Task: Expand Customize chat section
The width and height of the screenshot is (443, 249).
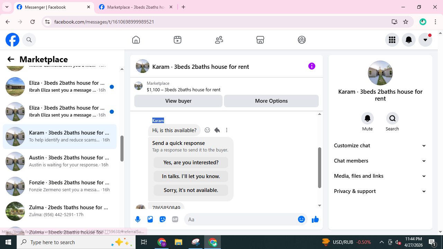Action: click(x=380, y=146)
